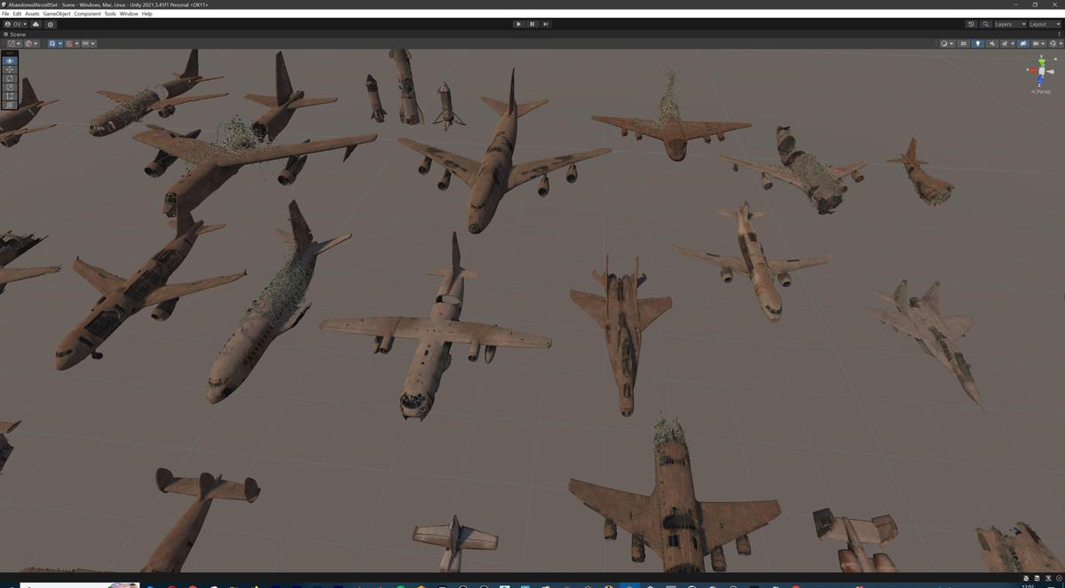Select the Move tool in the tools overlay
The width and height of the screenshot is (1065, 588).
tap(11, 69)
